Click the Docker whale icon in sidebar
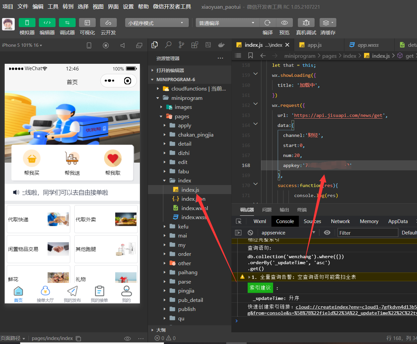 [221, 44]
